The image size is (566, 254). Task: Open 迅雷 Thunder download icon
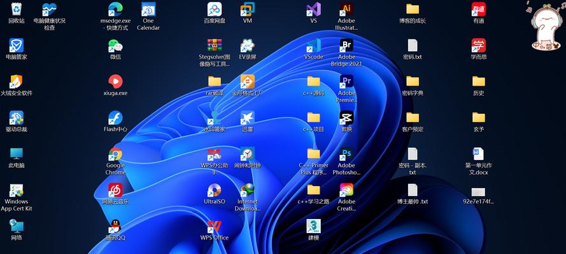[248, 118]
